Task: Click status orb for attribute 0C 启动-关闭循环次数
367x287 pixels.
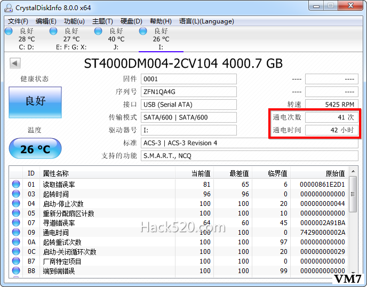Action: pos(16,251)
